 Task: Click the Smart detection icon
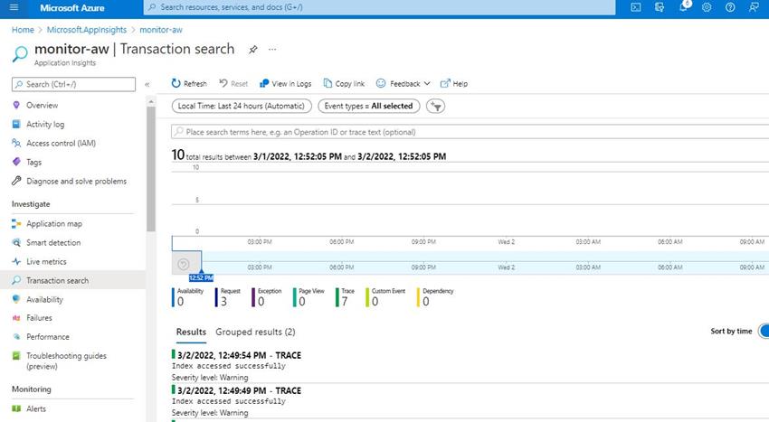16,242
